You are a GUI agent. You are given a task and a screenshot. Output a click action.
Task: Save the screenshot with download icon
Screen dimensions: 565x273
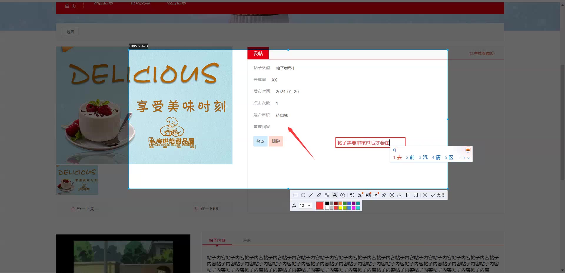coord(400,195)
